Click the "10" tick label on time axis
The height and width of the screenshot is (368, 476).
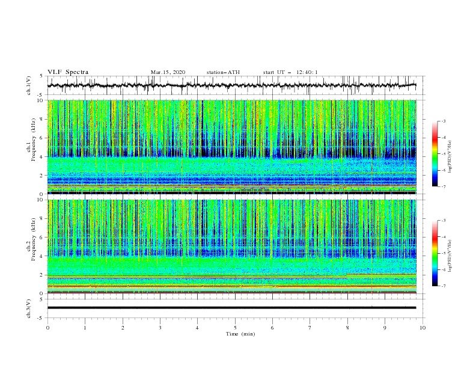[x=423, y=328]
